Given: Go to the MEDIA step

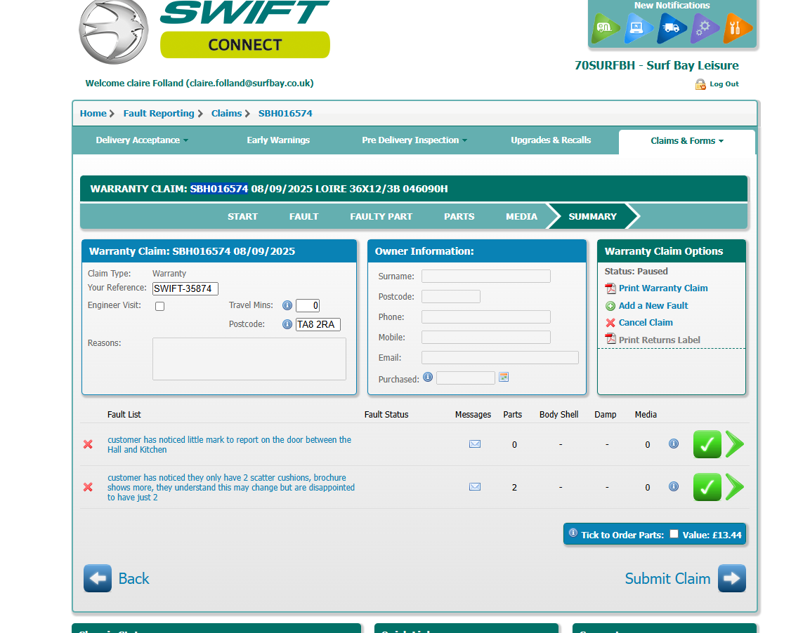Looking at the screenshot, I should click(522, 217).
